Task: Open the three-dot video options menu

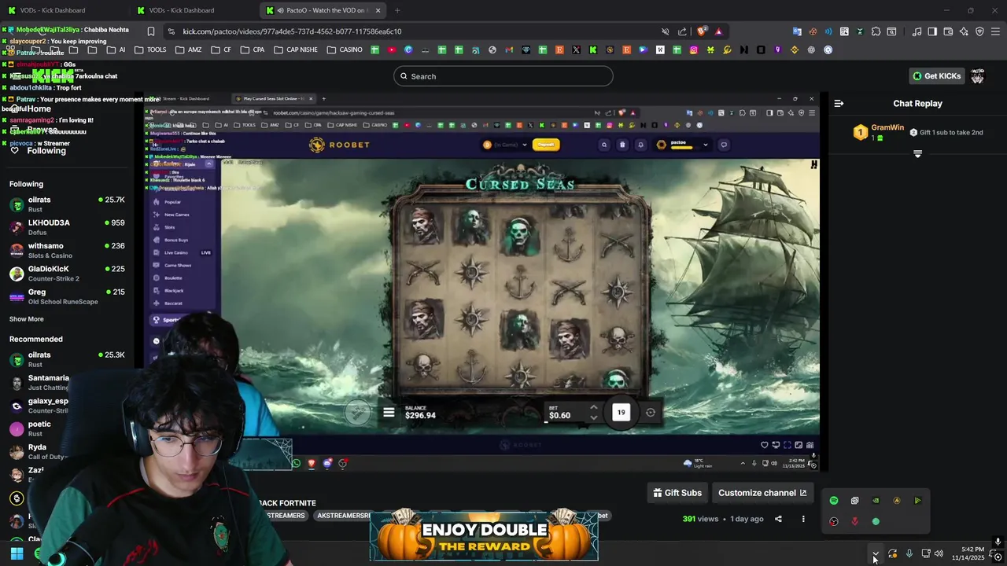Action: pos(803,519)
